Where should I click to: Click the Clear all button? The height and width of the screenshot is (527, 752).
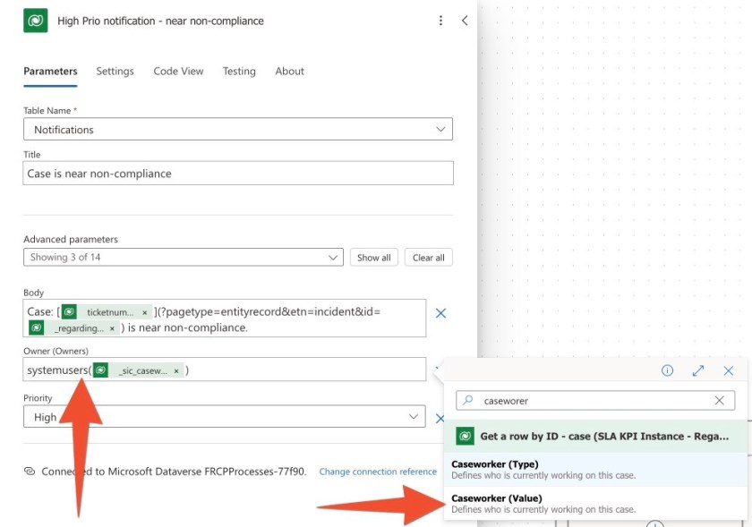(428, 258)
